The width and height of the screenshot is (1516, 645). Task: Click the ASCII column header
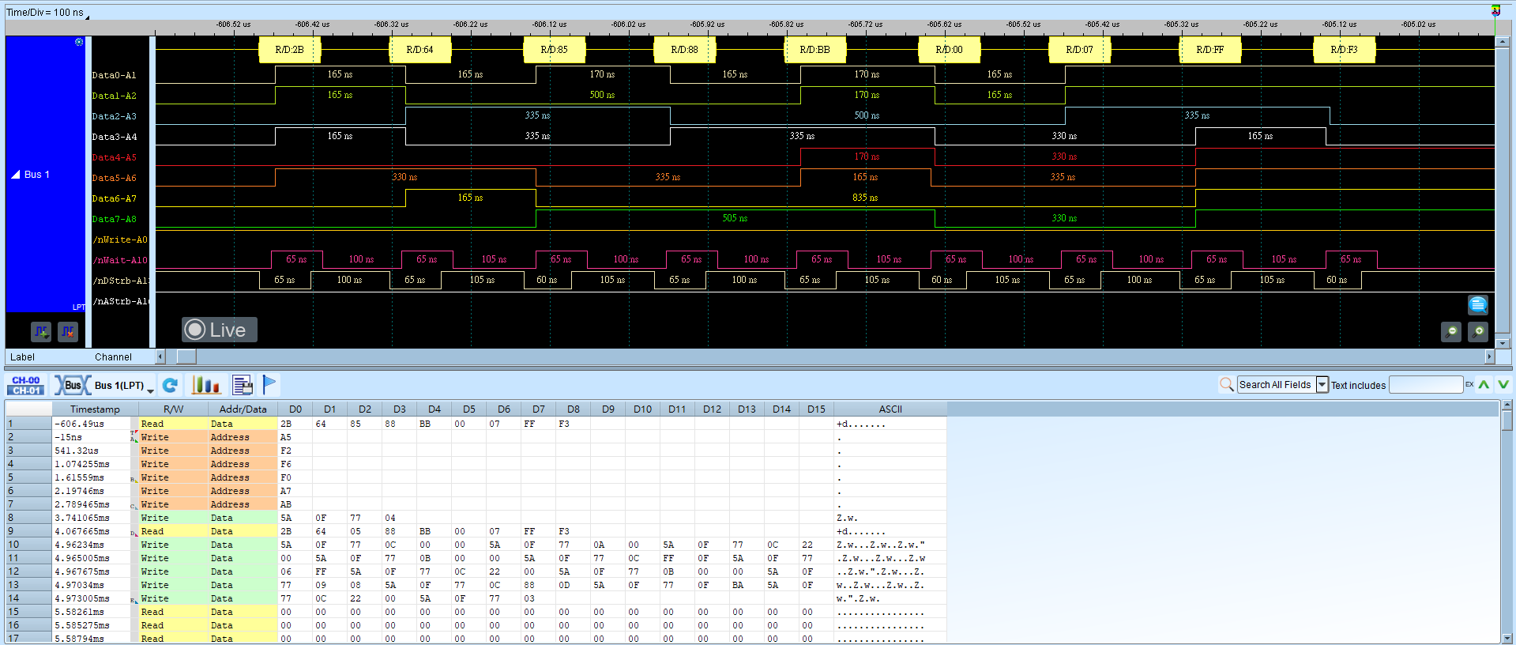pos(890,409)
